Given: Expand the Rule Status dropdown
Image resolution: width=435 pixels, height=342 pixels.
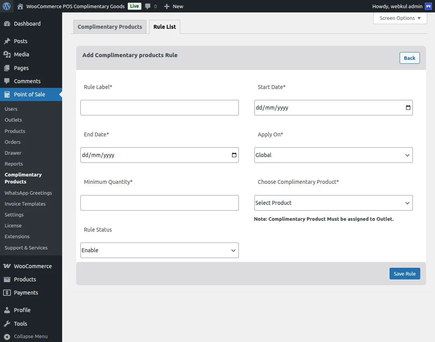Looking at the screenshot, I should [159, 250].
